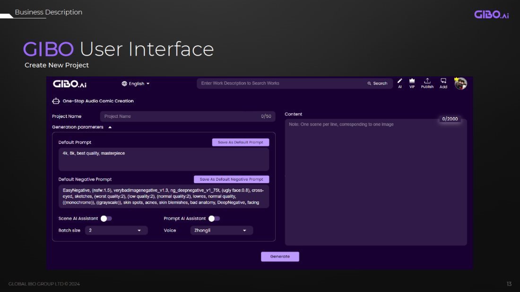520x292 pixels.
Task: Toggle the Scene AI Assistant switch
Action: (106, 218)
